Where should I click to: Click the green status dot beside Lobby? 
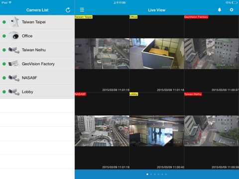[4, 92]
